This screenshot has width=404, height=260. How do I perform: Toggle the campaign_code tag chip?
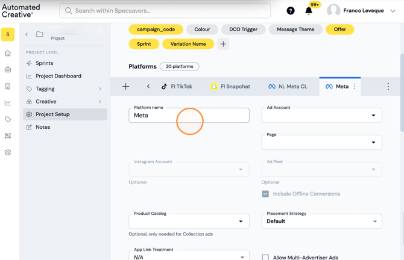[x=156, y=29]
